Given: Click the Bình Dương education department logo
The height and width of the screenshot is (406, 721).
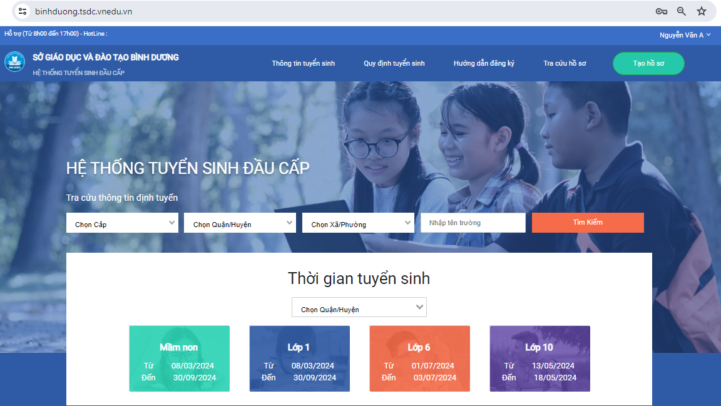Looking at the screenshot, I should coord(14,63).
